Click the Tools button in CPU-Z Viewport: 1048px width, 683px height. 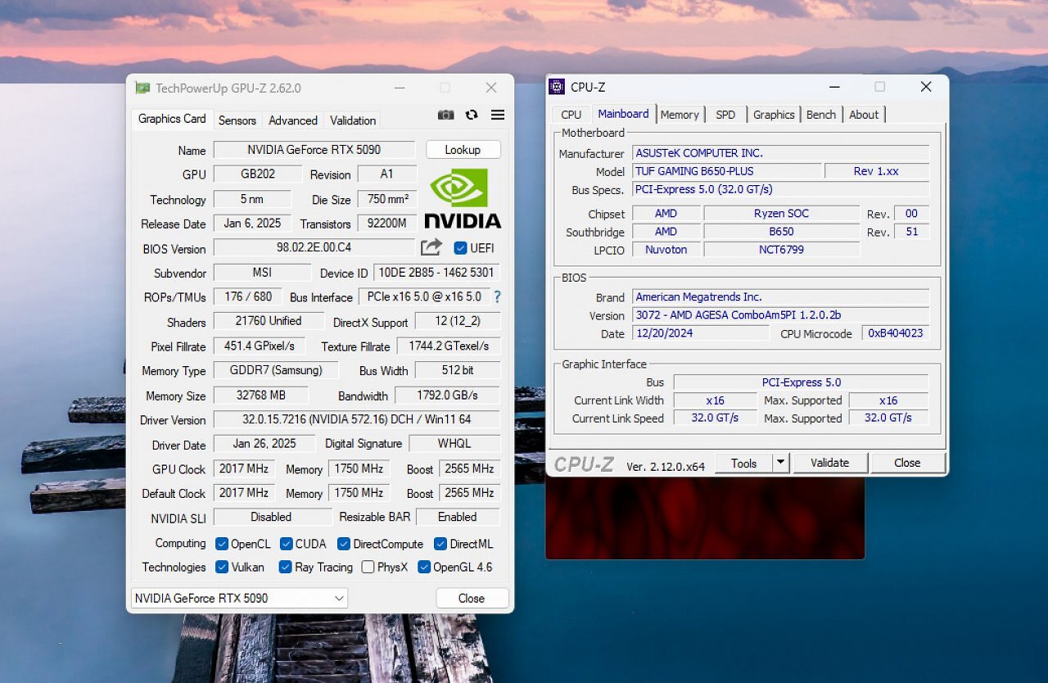point(744,464)
